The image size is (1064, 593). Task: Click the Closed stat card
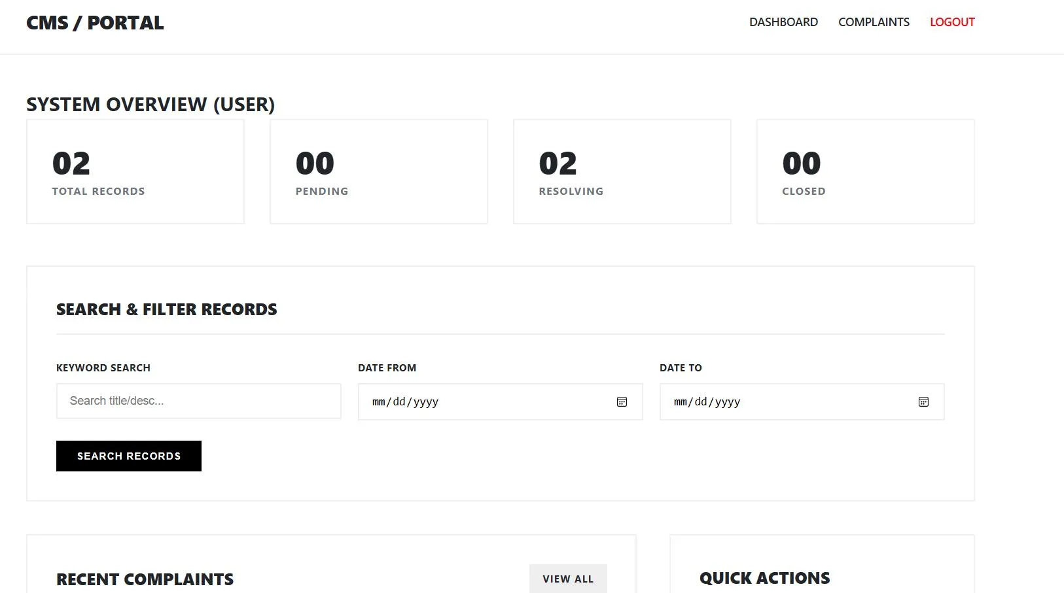[x=865, y=171]
